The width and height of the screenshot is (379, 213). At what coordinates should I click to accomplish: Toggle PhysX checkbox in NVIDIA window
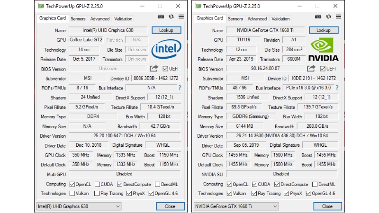tap(287, 194)
